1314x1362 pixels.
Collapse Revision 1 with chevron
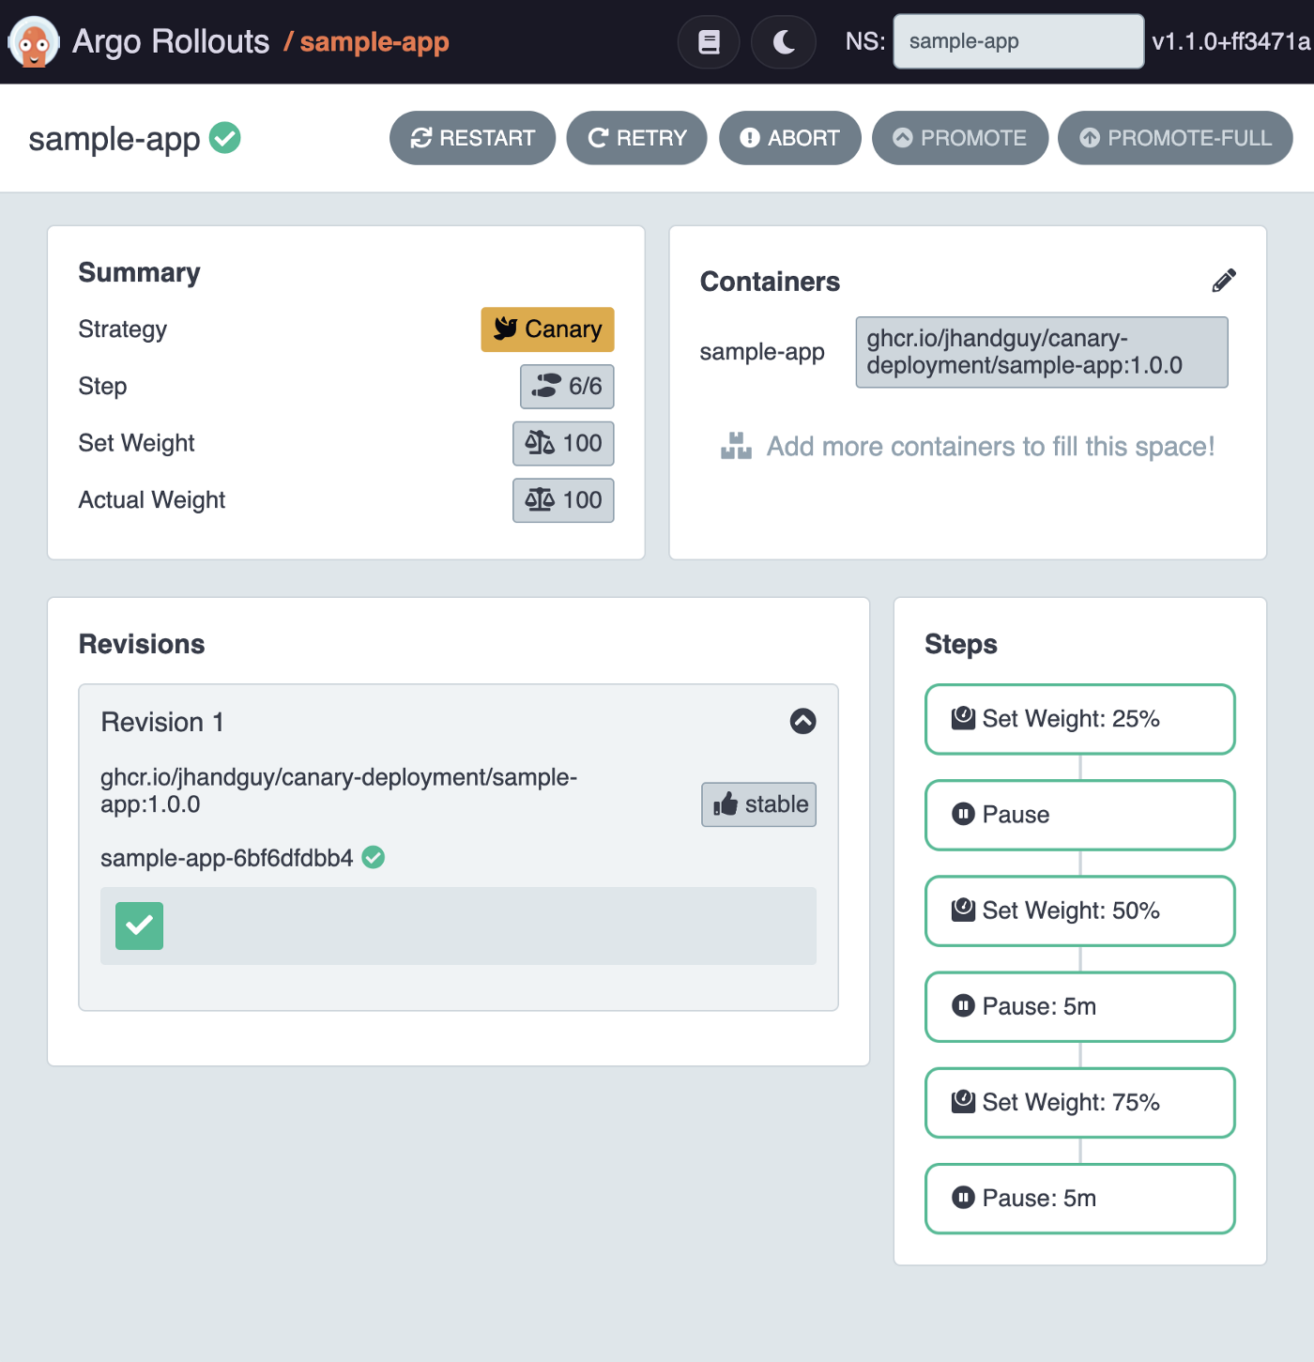pos(802,721)
